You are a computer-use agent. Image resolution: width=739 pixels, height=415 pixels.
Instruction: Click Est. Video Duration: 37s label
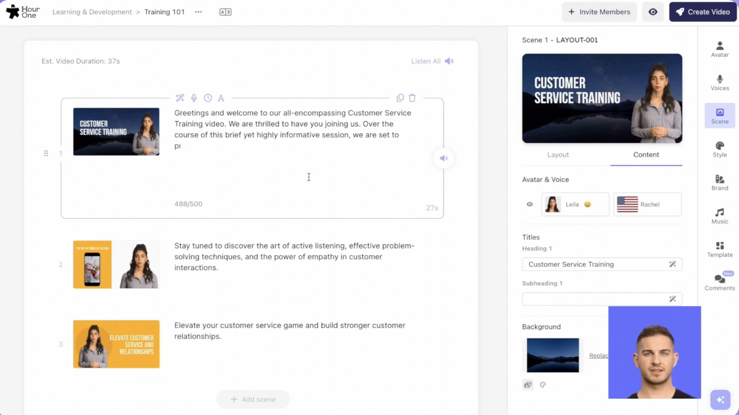[81, 61]
